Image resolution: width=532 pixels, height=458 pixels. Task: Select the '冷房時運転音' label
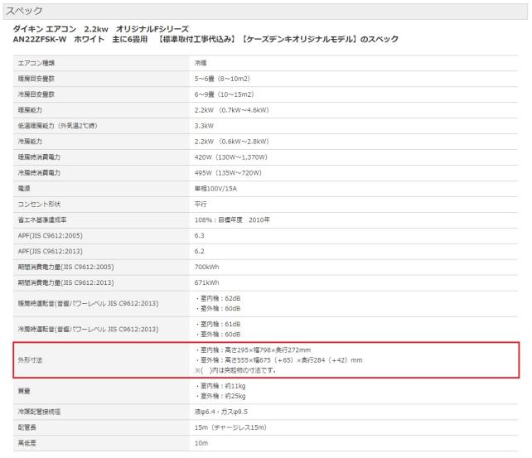pyautogui.click(x=88, y=329)
